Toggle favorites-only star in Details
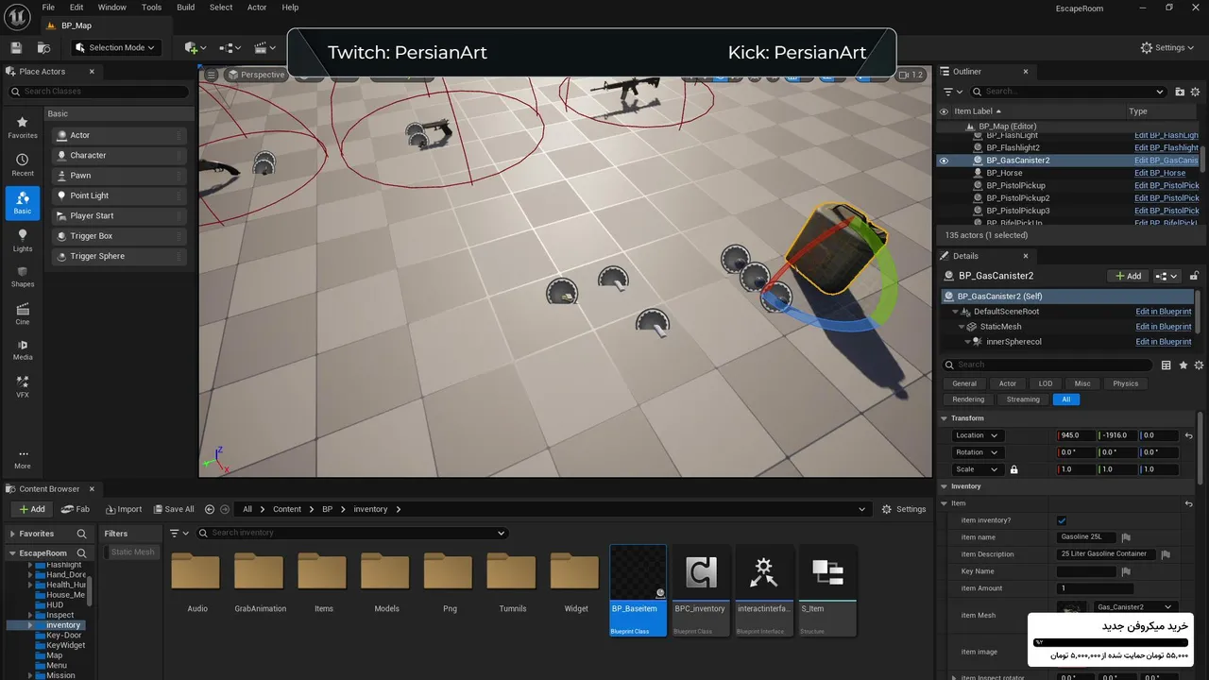Viewport: 1209px width, 680px height. [x=1183, y=365]
